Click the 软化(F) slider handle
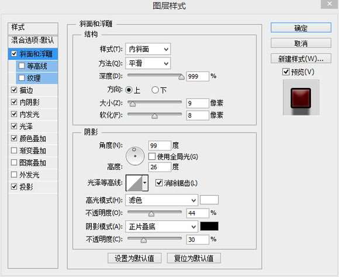The image size is (339, 277). pos(154,116)
